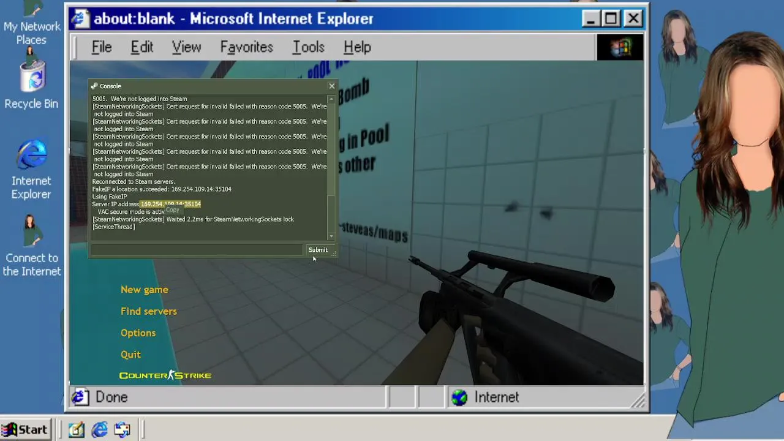Screen dimensions: 784x441
Task: Click the Steam icon in Console title
Action: 94,86
